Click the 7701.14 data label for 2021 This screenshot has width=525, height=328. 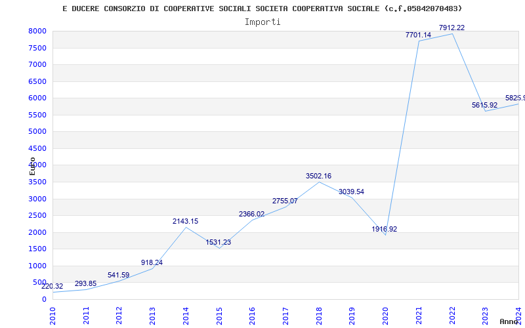(x=418, y=35)
